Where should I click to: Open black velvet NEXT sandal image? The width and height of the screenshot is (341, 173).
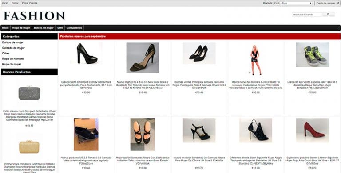[256, 130]
